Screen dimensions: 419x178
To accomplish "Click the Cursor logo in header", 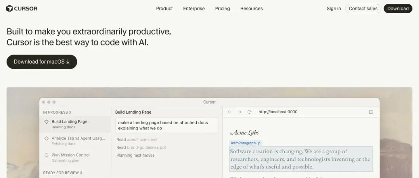I will tap(22, 9).
